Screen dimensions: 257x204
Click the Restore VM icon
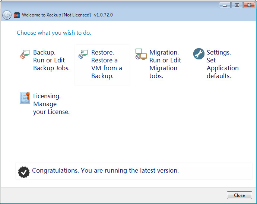[x=83, y=54]
